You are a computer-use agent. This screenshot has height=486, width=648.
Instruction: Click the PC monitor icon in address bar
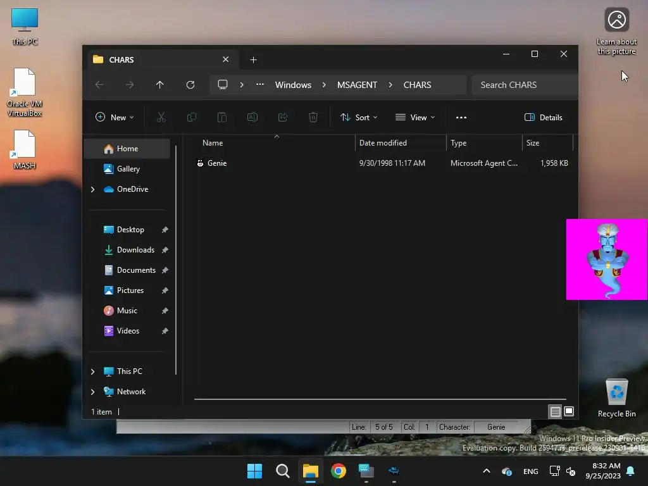click(x=223, y=85)
